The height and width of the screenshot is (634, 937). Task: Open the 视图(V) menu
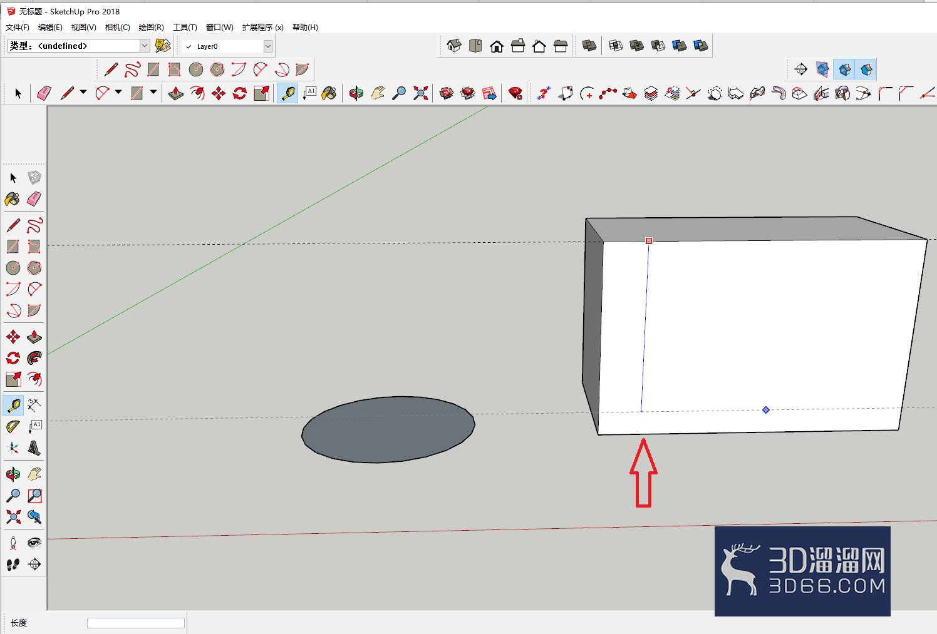83,28
